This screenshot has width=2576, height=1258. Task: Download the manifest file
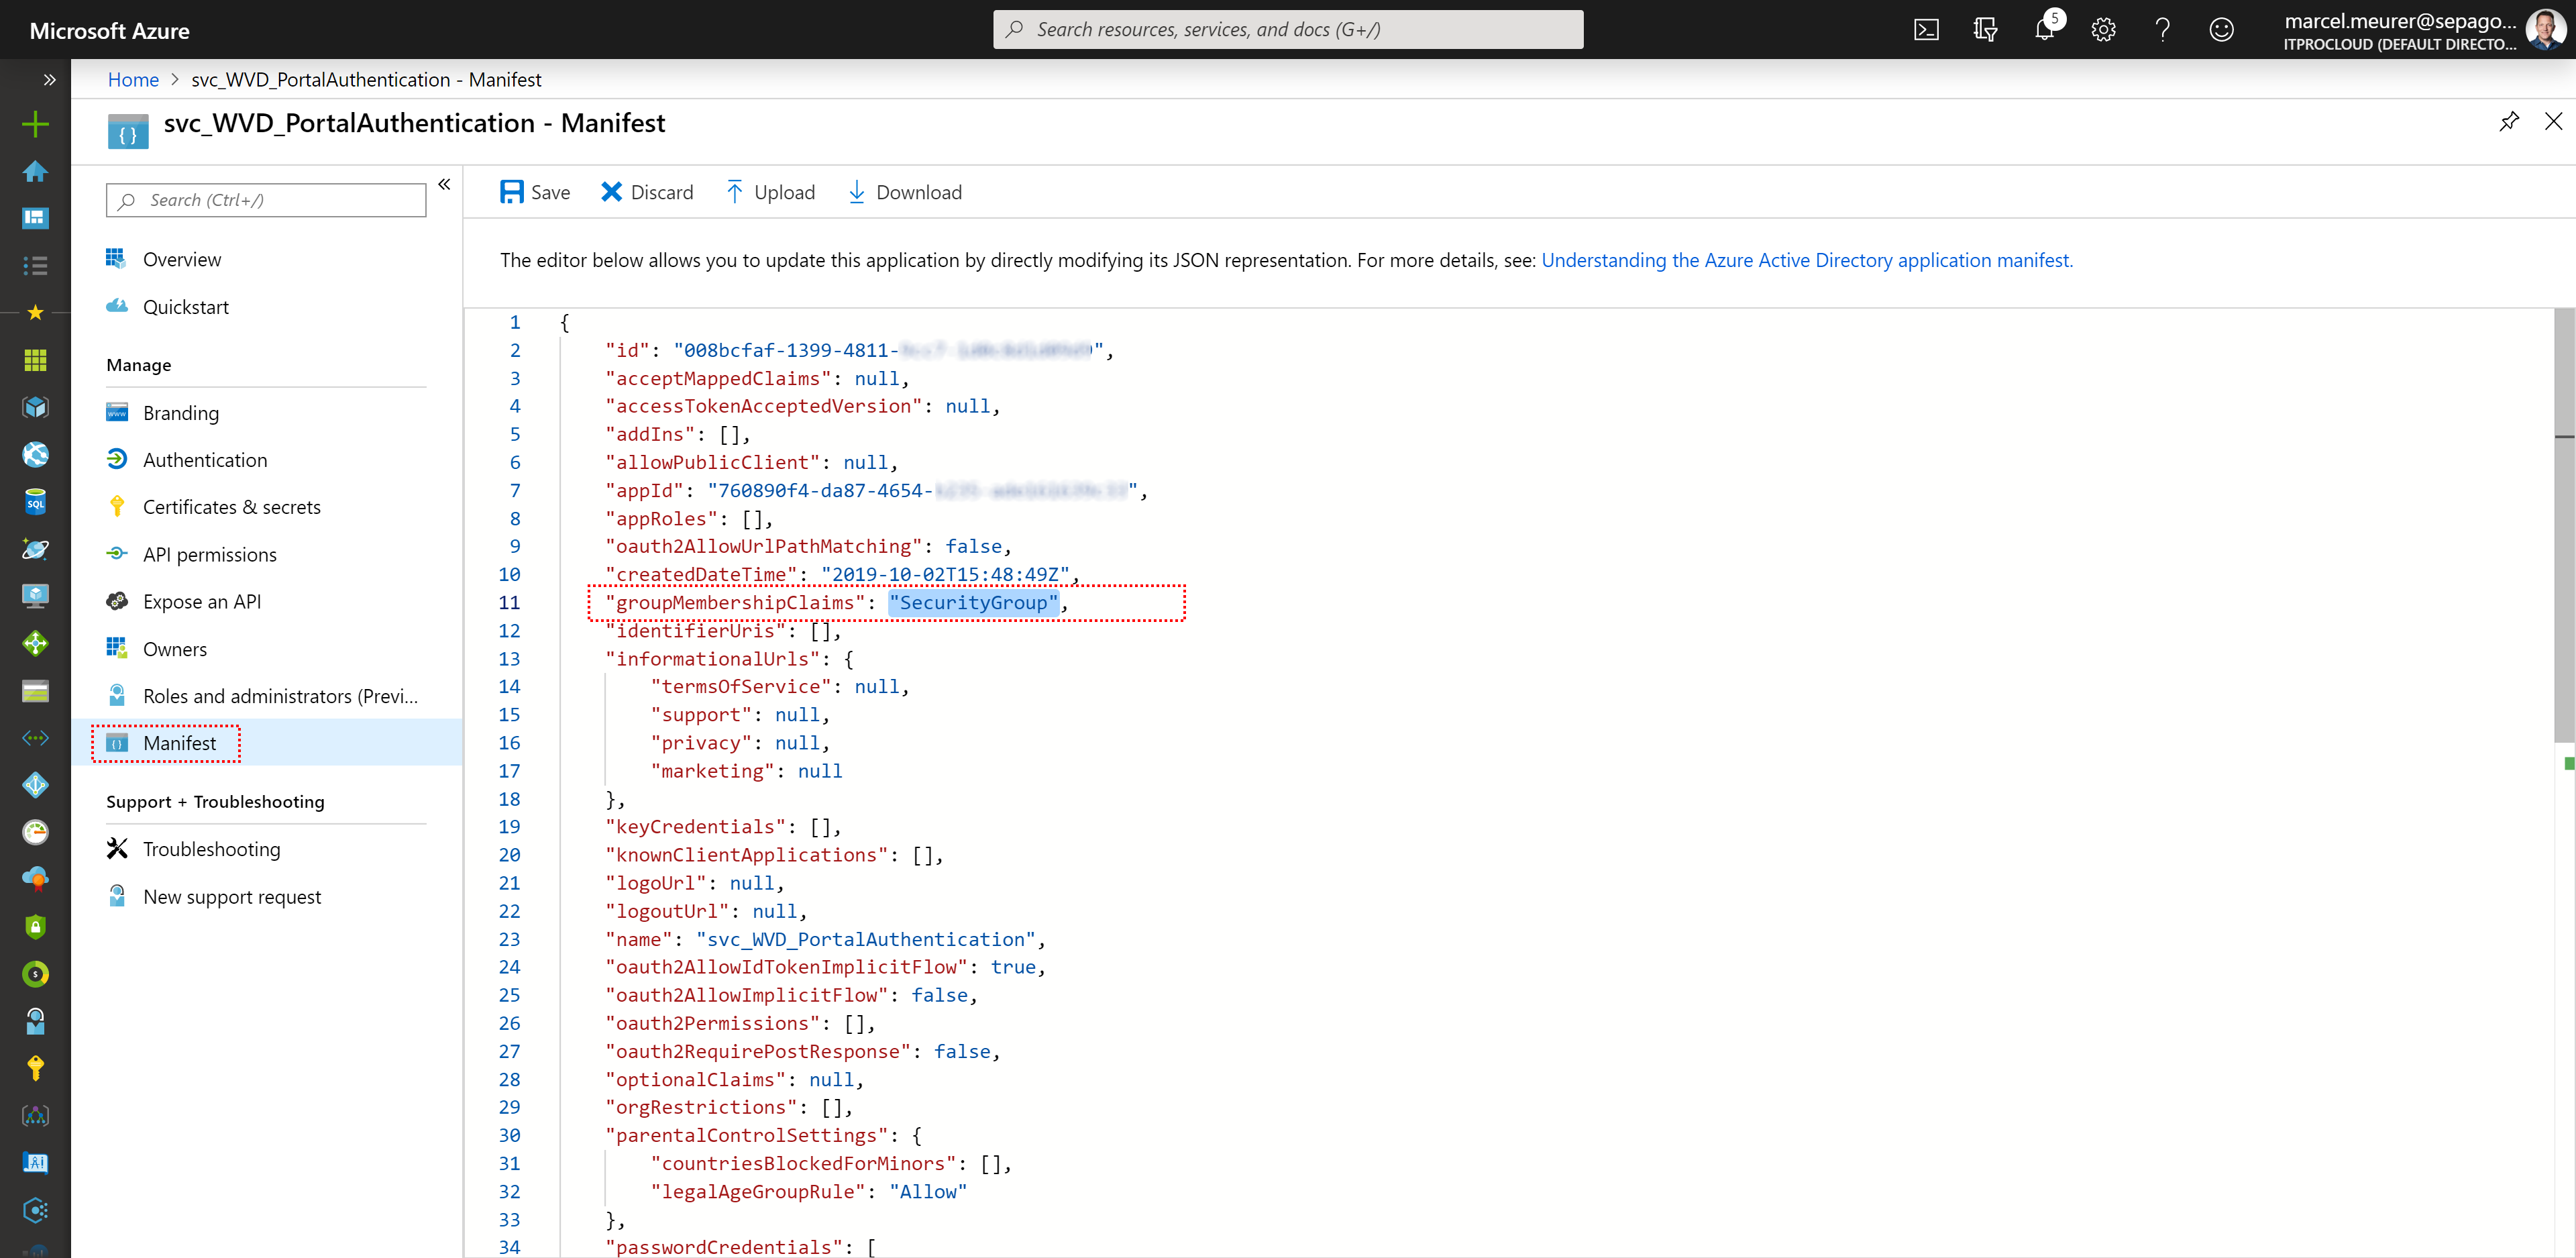point(904,192)
